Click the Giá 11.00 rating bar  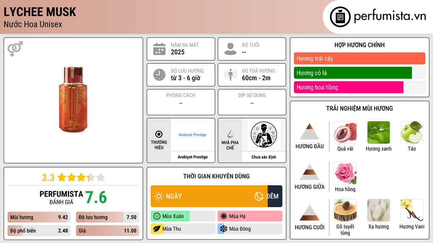click(x=107, y=231)
